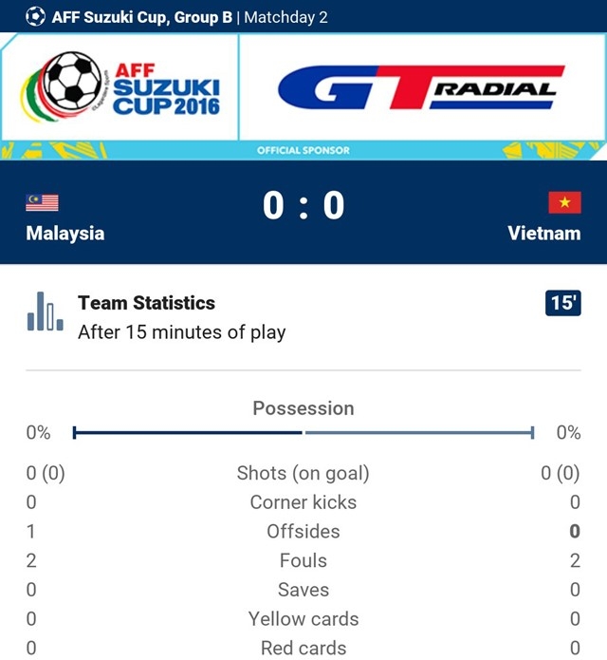607x660 pixels.
Task: Click the Possession bar
Action: click(x=303, y=433)
